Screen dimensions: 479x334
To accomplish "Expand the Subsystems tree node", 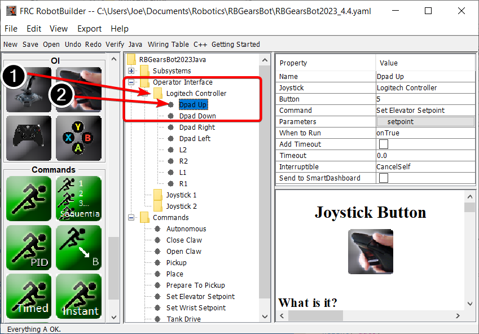I will (131, 71).
